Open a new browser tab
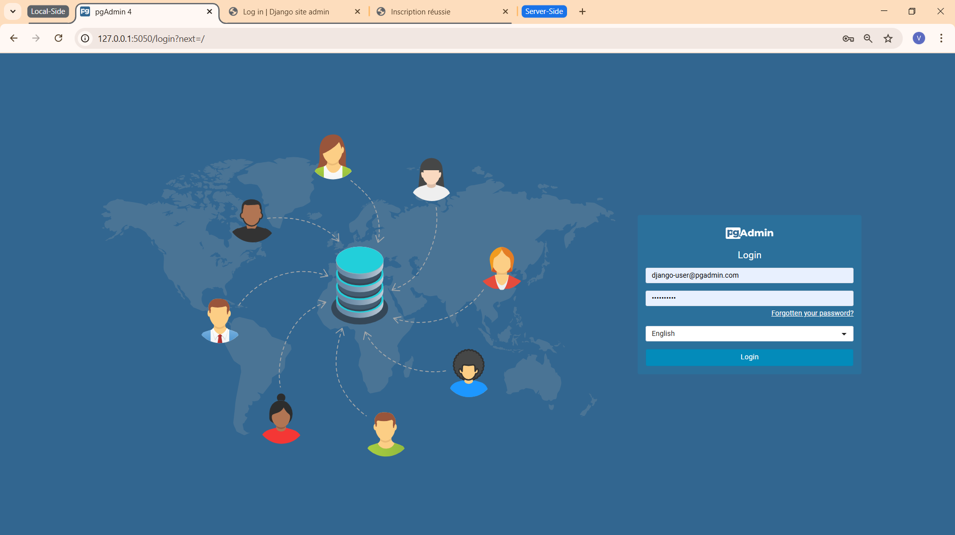Viewport: 955px width, 535px height. pos(582,11)
